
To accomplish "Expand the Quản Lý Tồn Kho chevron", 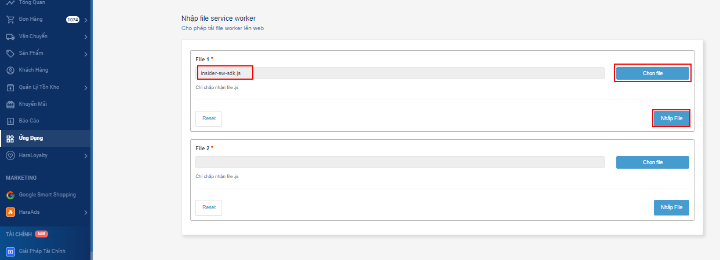I will 85,88.
